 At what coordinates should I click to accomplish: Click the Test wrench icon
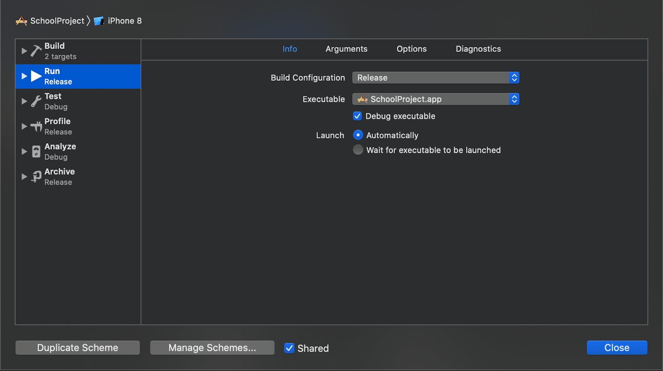tap(36, 101)
